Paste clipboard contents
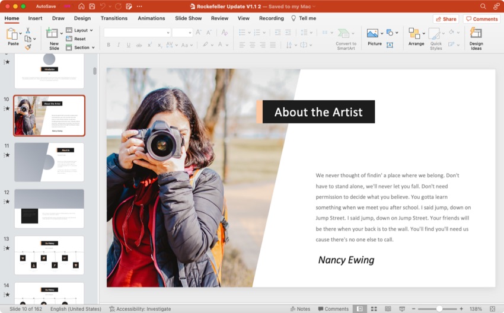 13,37
